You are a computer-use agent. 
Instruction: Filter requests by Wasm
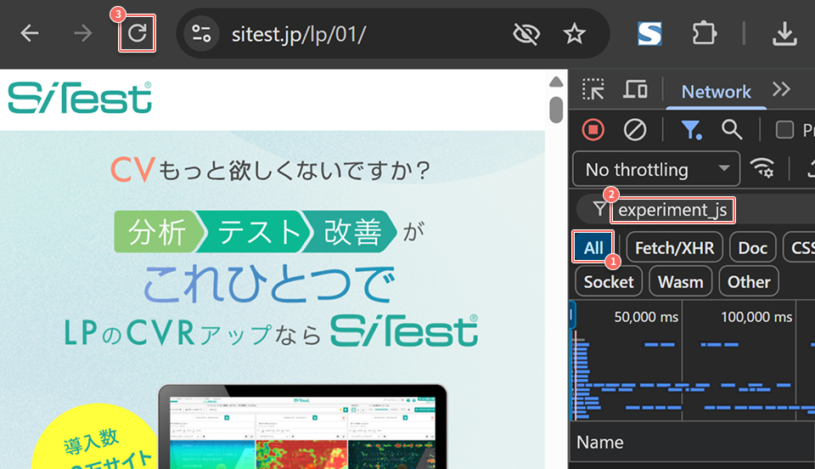[x=680, y=282]
